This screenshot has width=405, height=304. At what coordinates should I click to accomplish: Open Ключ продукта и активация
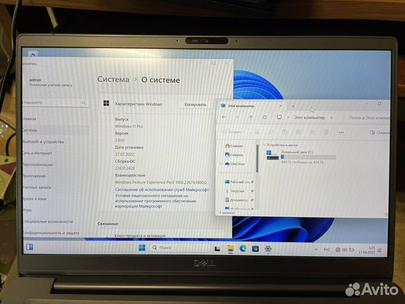tap(140, 235)
